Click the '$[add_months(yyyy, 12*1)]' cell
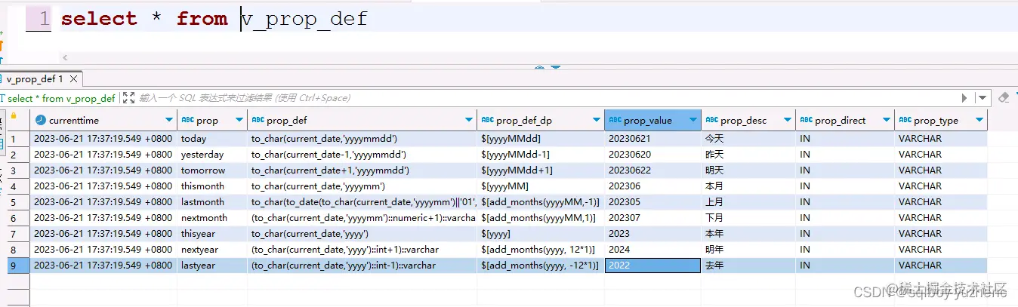Viewport: 1018px width, 307px height. pos(541,250)
